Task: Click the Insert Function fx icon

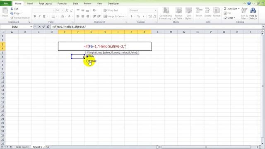Action: pyautogui.click(x=48, y=26)
